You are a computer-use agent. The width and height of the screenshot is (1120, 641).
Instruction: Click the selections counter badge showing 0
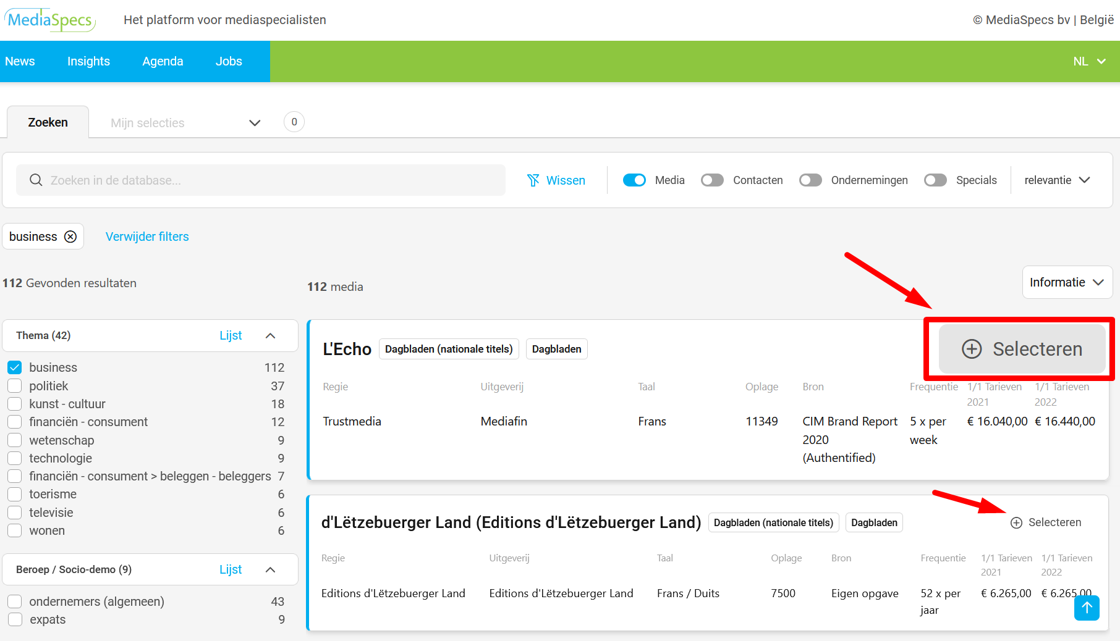coord(294,122)
